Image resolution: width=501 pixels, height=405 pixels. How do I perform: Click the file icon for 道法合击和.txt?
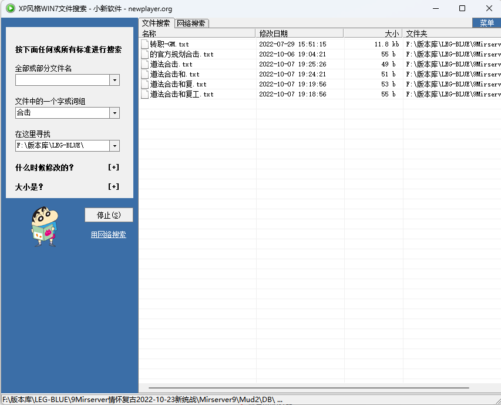tap(145, 74)
